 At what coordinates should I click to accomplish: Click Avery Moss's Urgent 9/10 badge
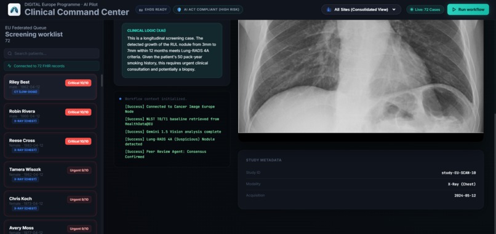point(79,228)
